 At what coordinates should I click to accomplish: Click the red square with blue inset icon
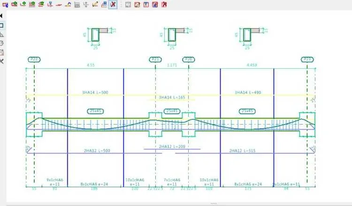point(155,5)
